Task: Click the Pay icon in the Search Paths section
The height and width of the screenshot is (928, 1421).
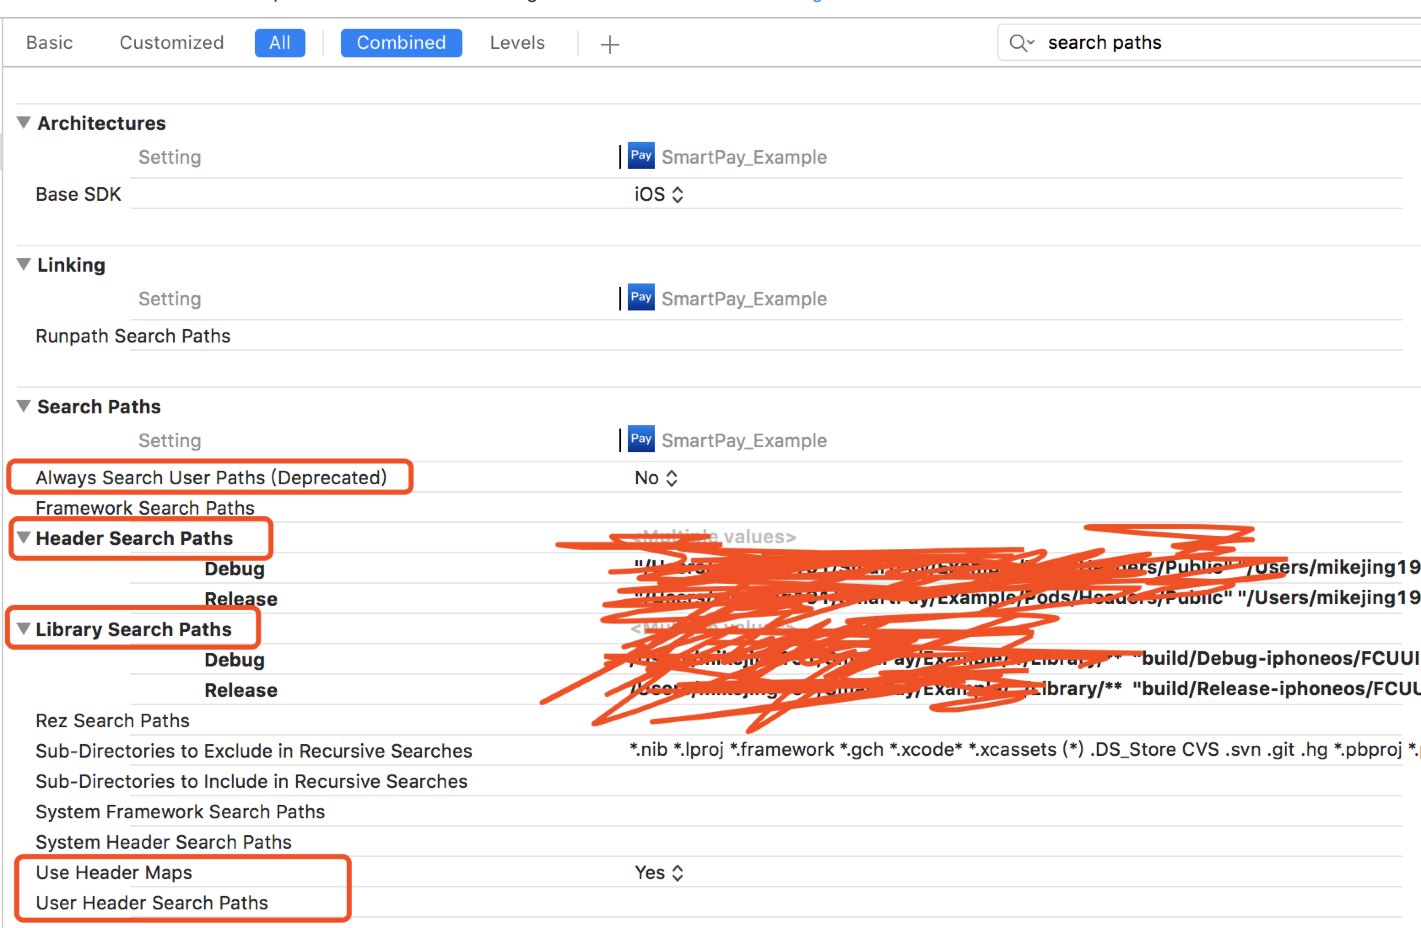Action: coord(640,439)
